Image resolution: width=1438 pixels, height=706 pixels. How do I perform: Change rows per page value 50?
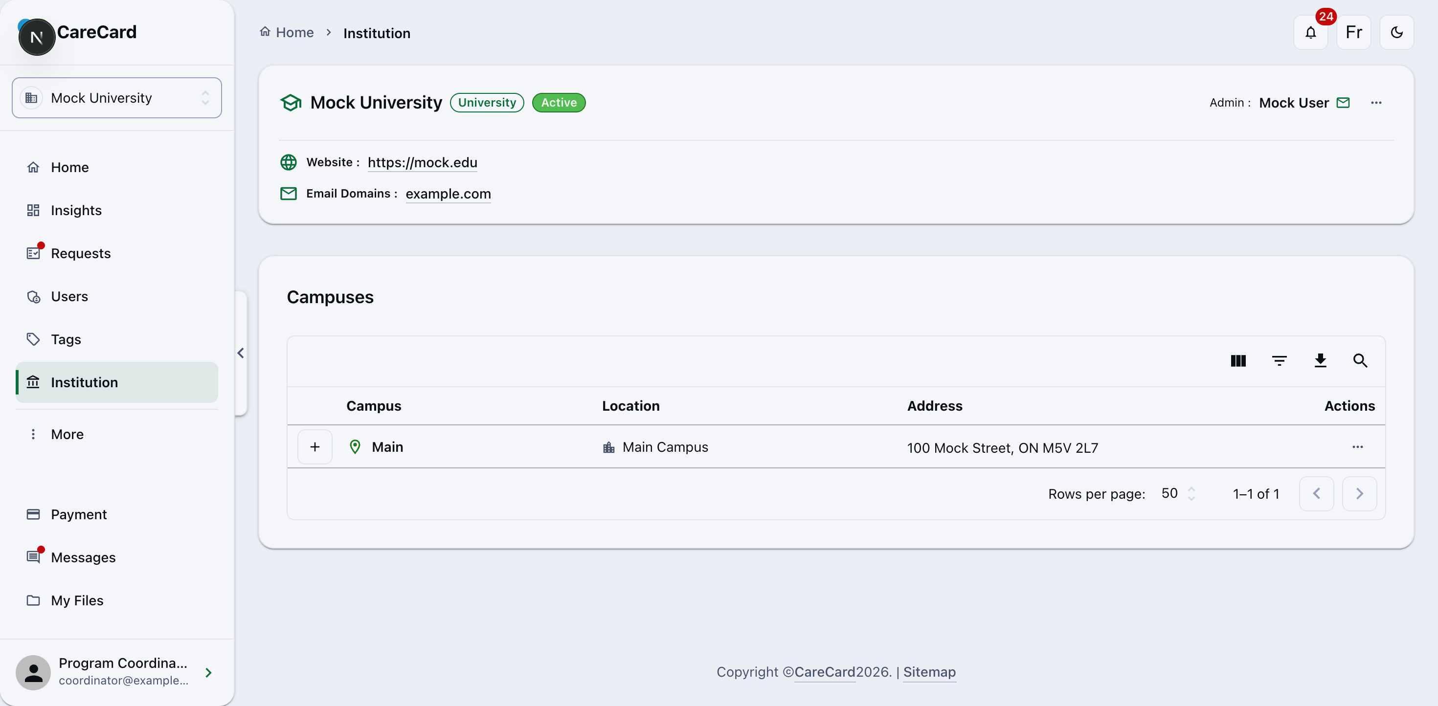click(1178, 493)
